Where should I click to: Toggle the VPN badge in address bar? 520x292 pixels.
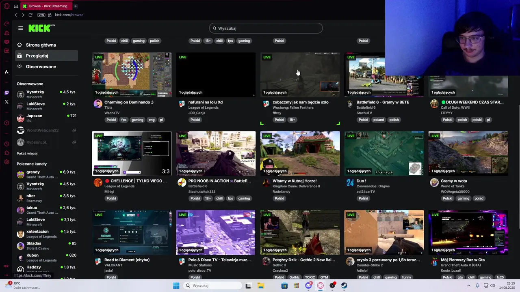(41, 15)
